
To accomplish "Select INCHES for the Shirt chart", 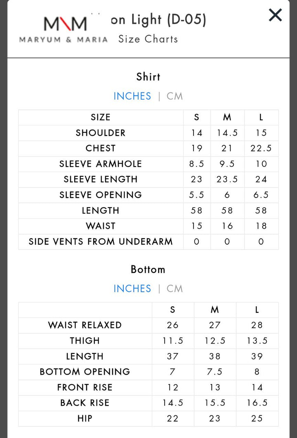I will click(x=132, y=96).
